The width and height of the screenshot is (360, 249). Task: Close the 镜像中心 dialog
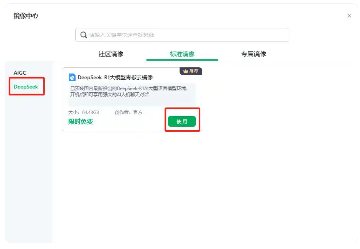coord(349,16)
